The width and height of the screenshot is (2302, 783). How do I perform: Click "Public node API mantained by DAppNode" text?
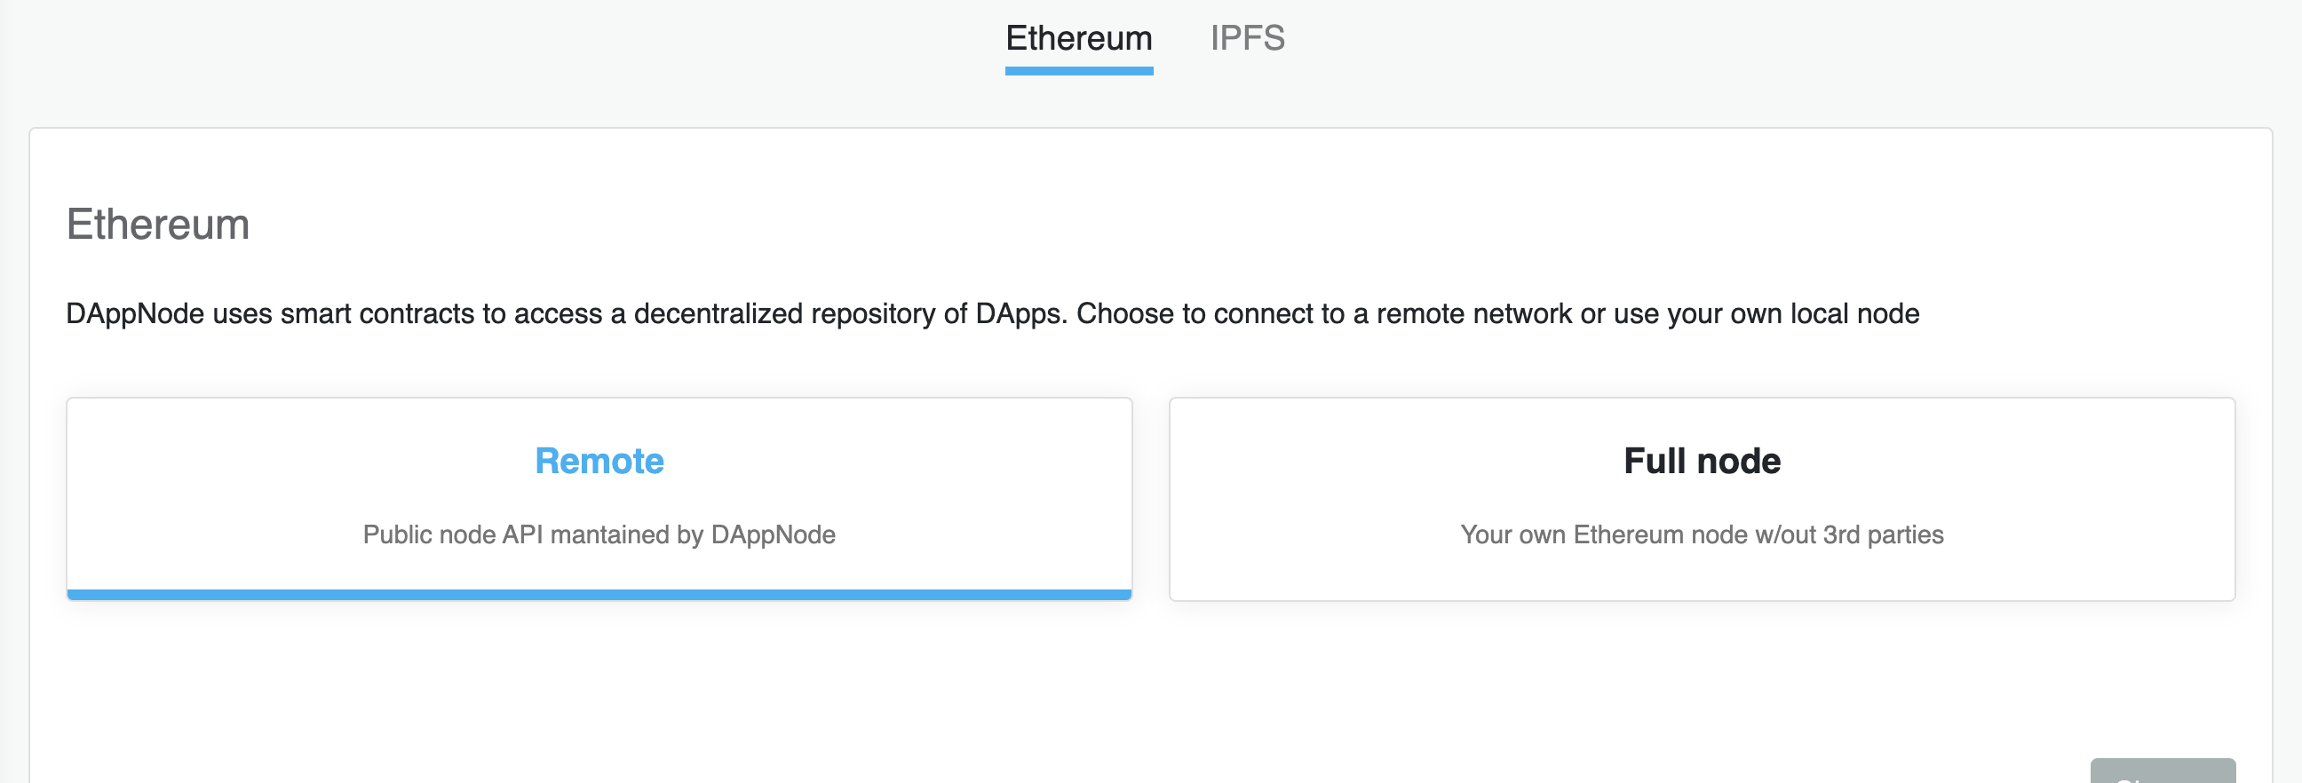[599, 534]
